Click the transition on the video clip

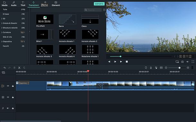tap(102, 86)
